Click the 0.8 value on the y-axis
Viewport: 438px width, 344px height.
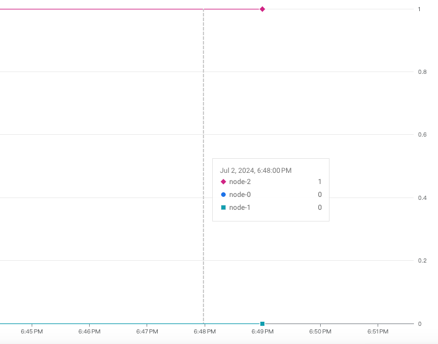point(422,72)
